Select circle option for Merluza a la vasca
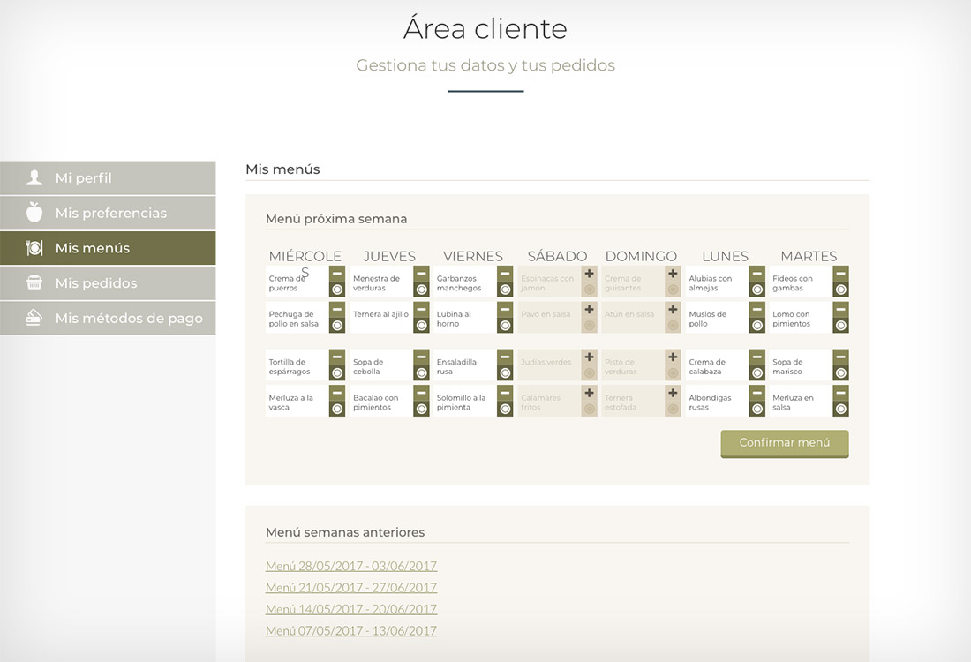 tap(337, 410)
